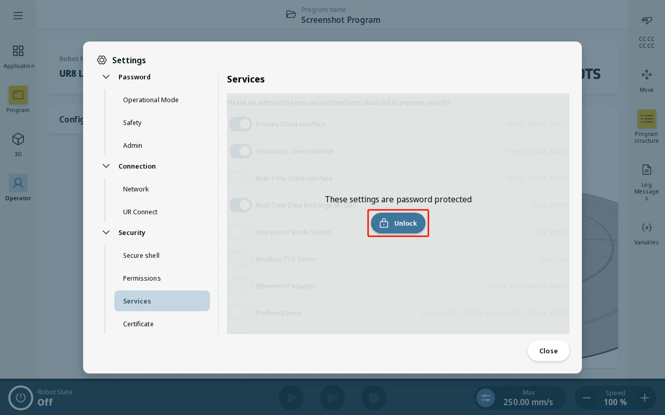
Task: Open the Log Messages icon
Action: (x=647, y=170)
